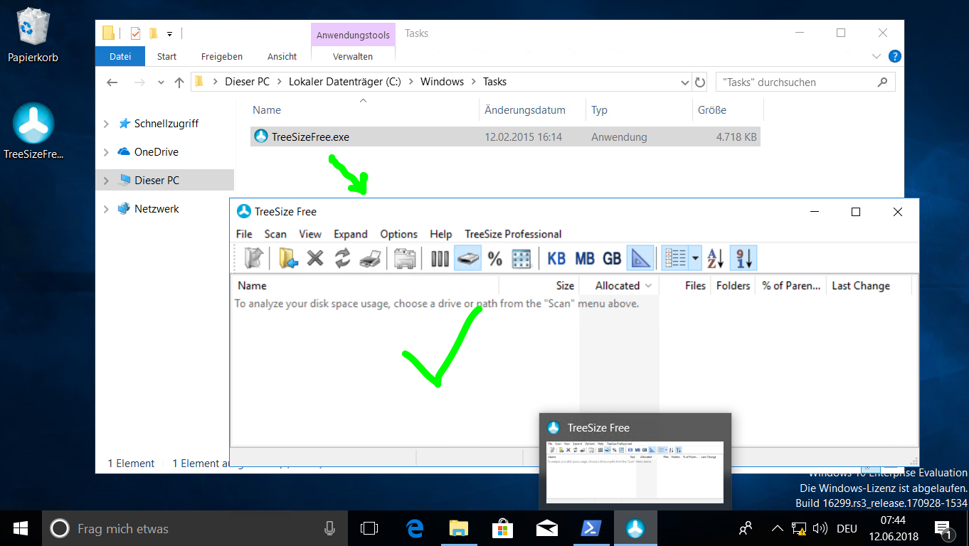Open the Help menu in TreeSize Free
Viewport: 969px width, 546px height.
[441, 234]
